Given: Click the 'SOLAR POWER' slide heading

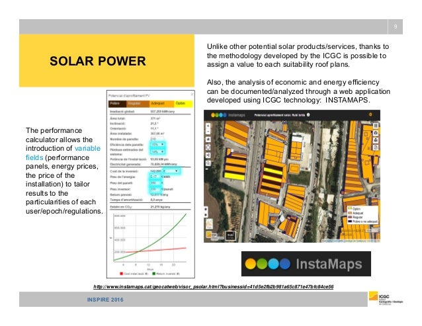Looking at the screenshot, I should 98,61.
